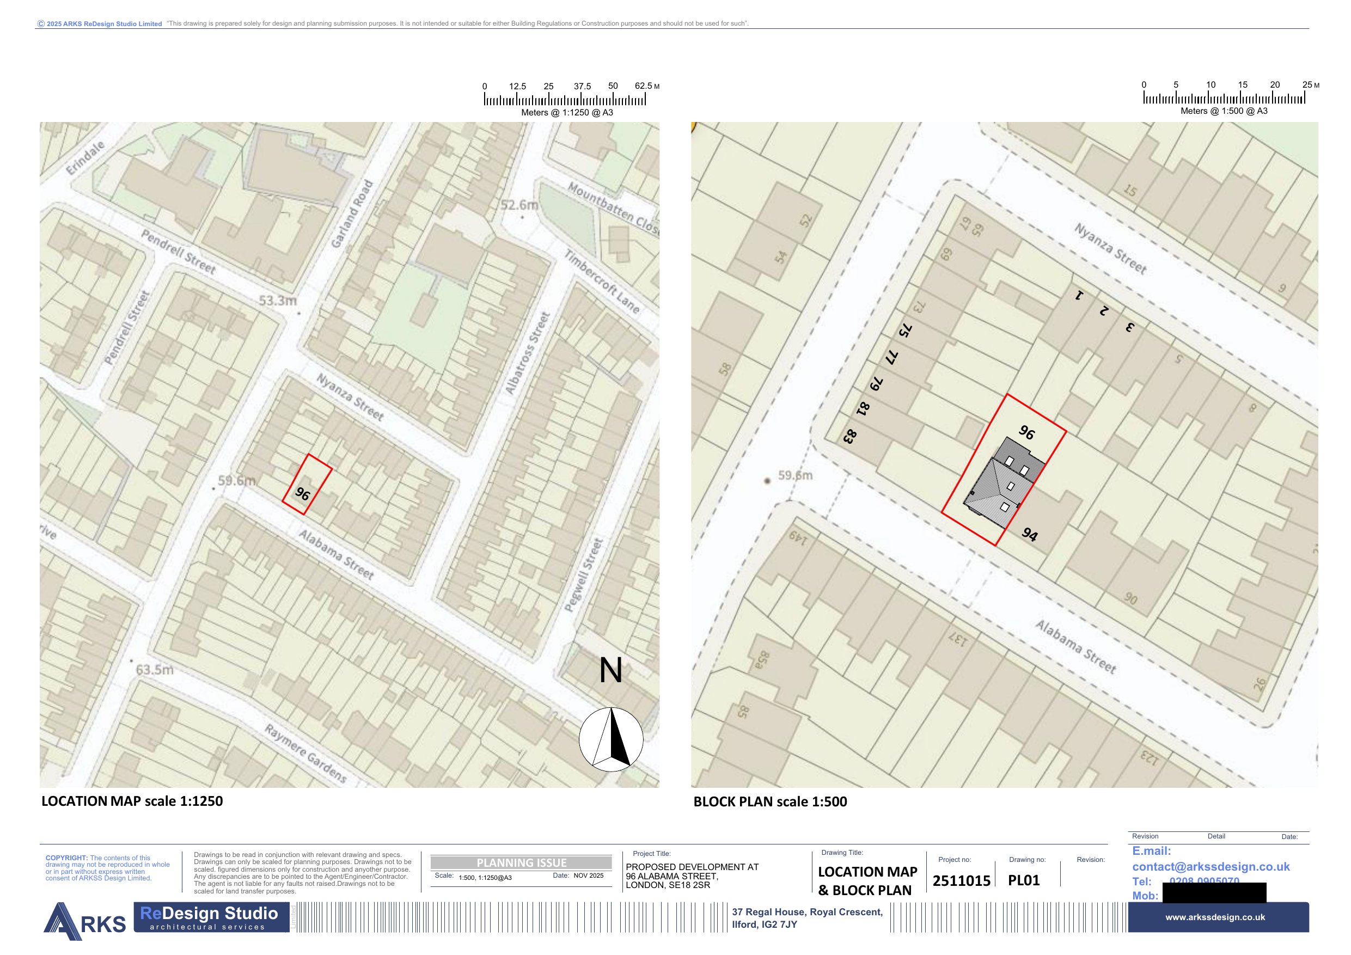This screenshot has height=955, width=1351.
Task: Open the contact@arkssdesign.co.uk email link
Action: pos(1211,867)
